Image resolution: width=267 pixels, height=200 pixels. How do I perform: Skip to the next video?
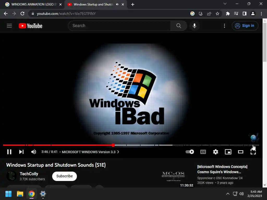tap(21, 152)
